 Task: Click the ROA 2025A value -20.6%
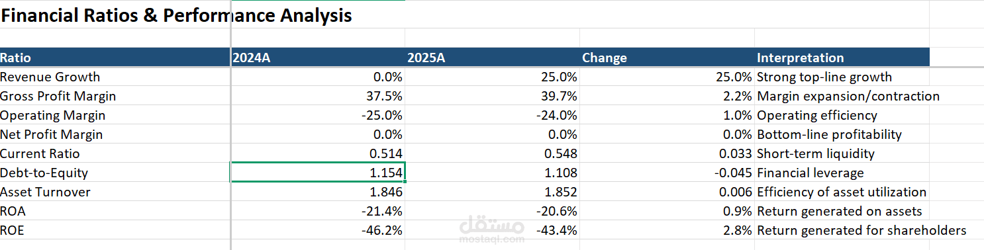[x=493, y=211]
